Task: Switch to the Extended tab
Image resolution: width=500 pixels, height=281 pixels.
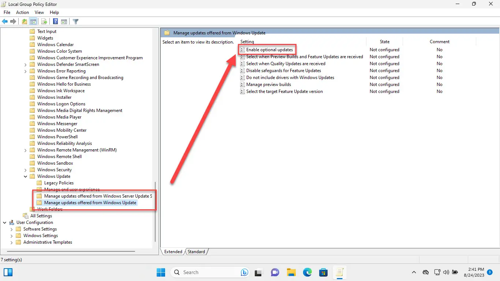Action: click(173, 252)
